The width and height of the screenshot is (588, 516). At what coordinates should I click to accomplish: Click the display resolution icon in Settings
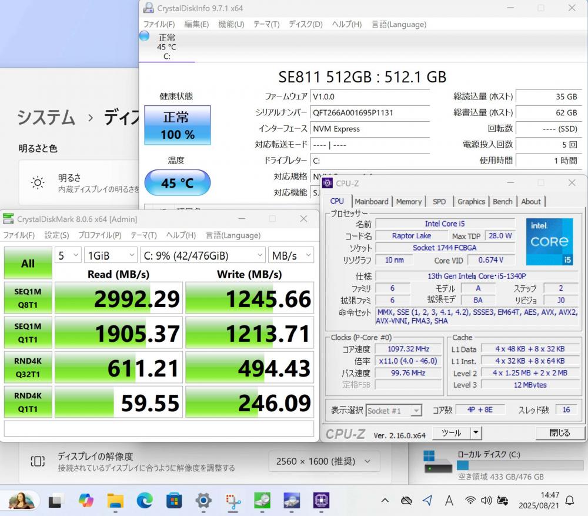coord(38,461)
